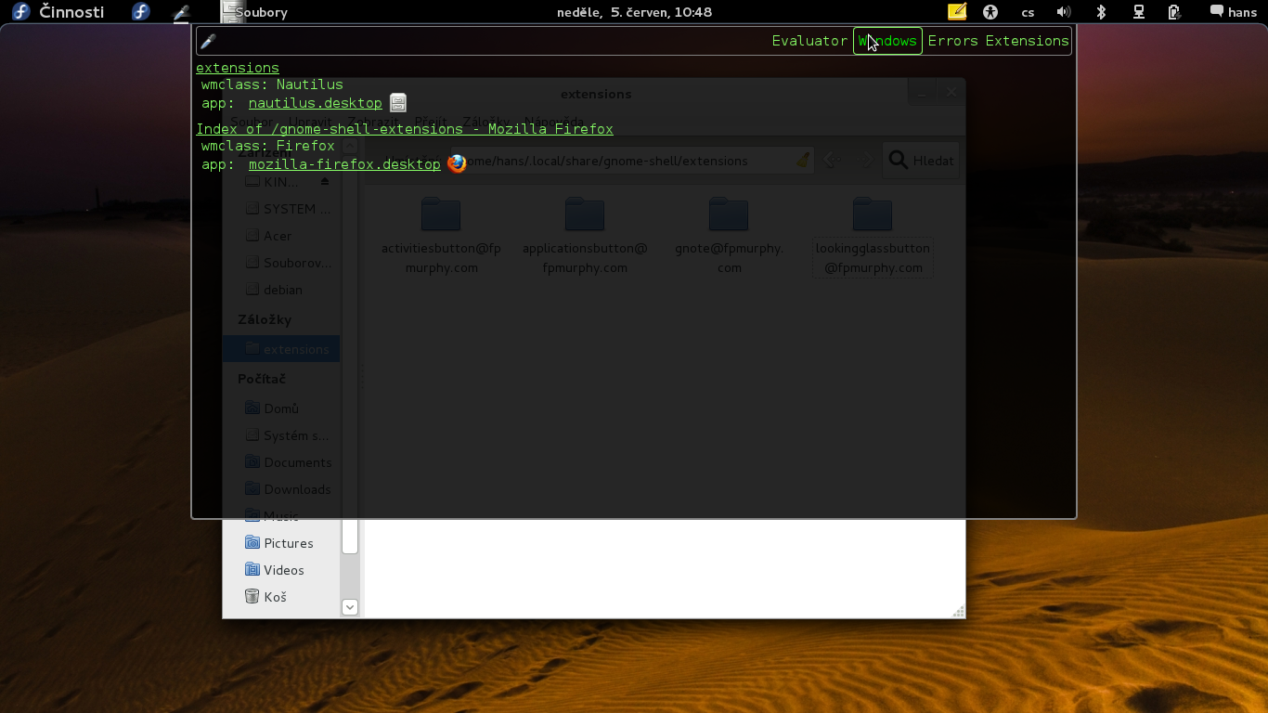
Task: Click the Nautilus window resize grip
Action: click(x=959, y=611)
